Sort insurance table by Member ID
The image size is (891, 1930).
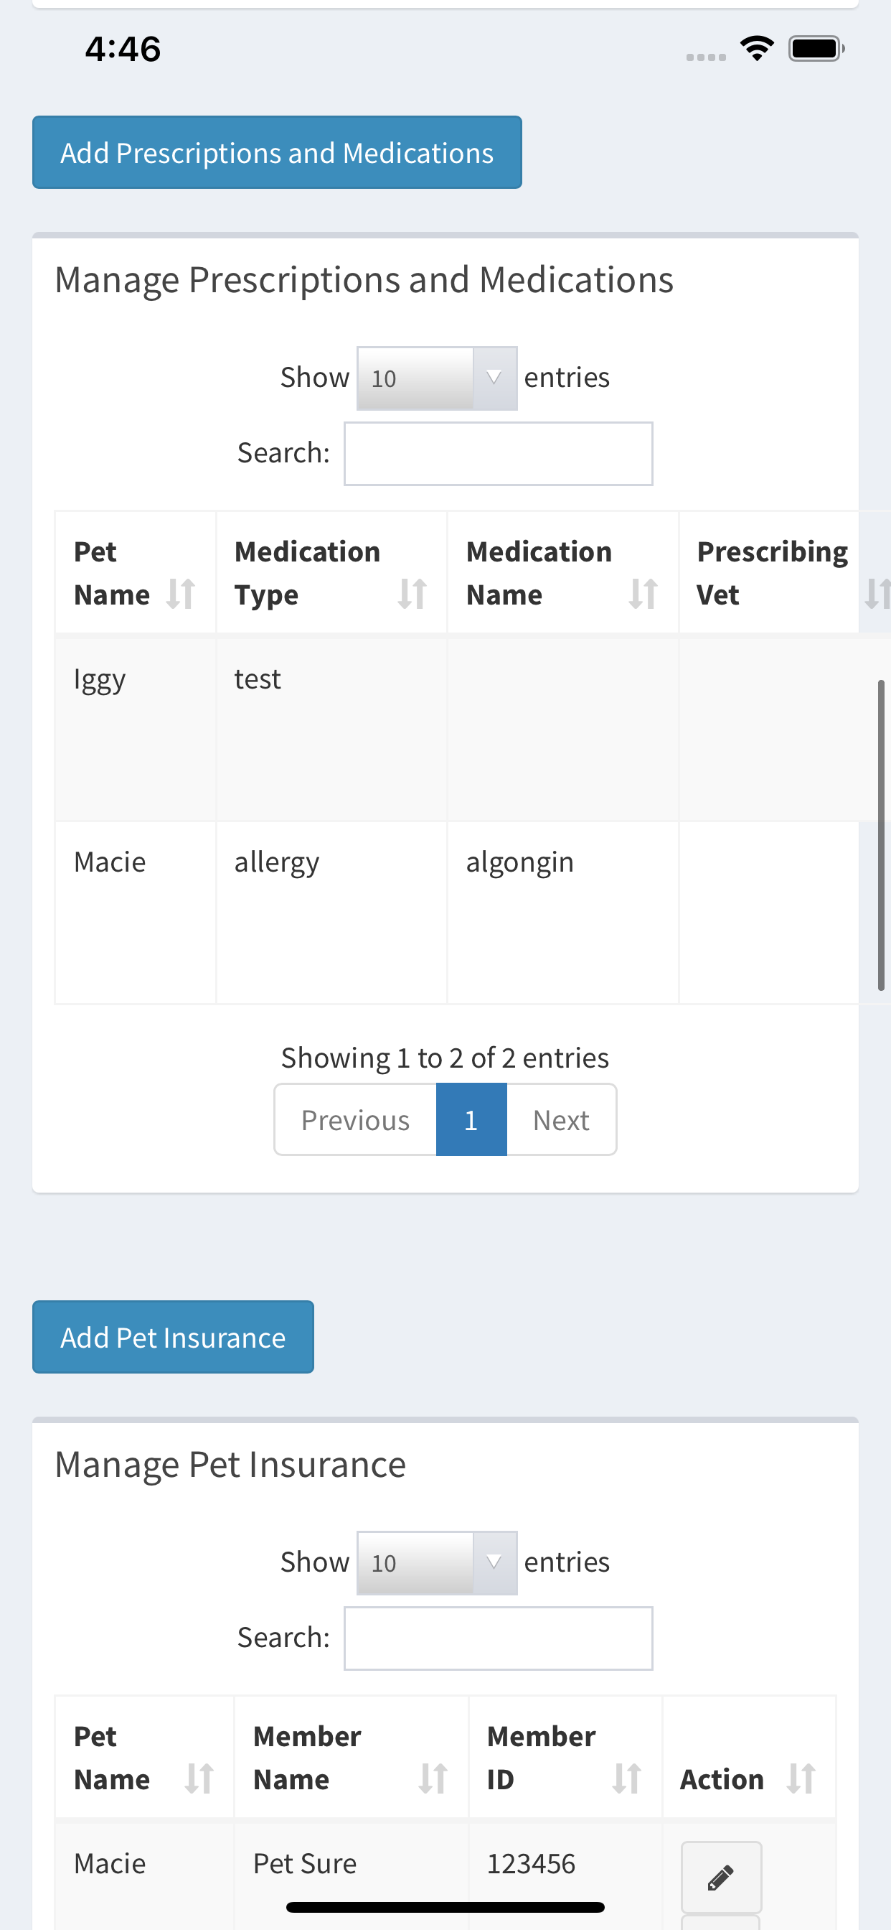565,1757
